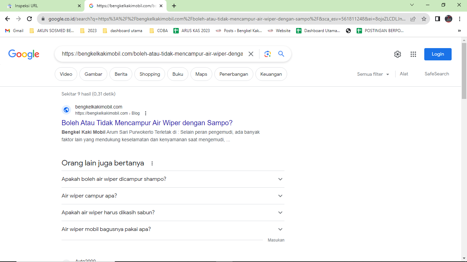Go back to the previous page
Screen dimensions: 467x262
coord(8,19)
